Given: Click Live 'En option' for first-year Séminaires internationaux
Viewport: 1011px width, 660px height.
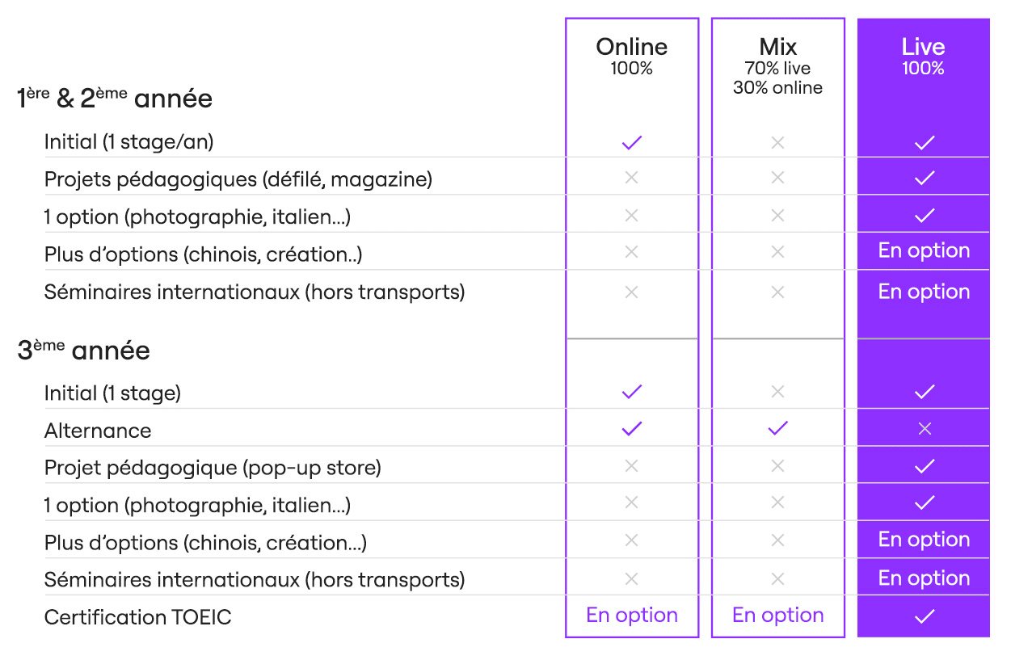Looking at the screenshot, I should click(924, 292).
